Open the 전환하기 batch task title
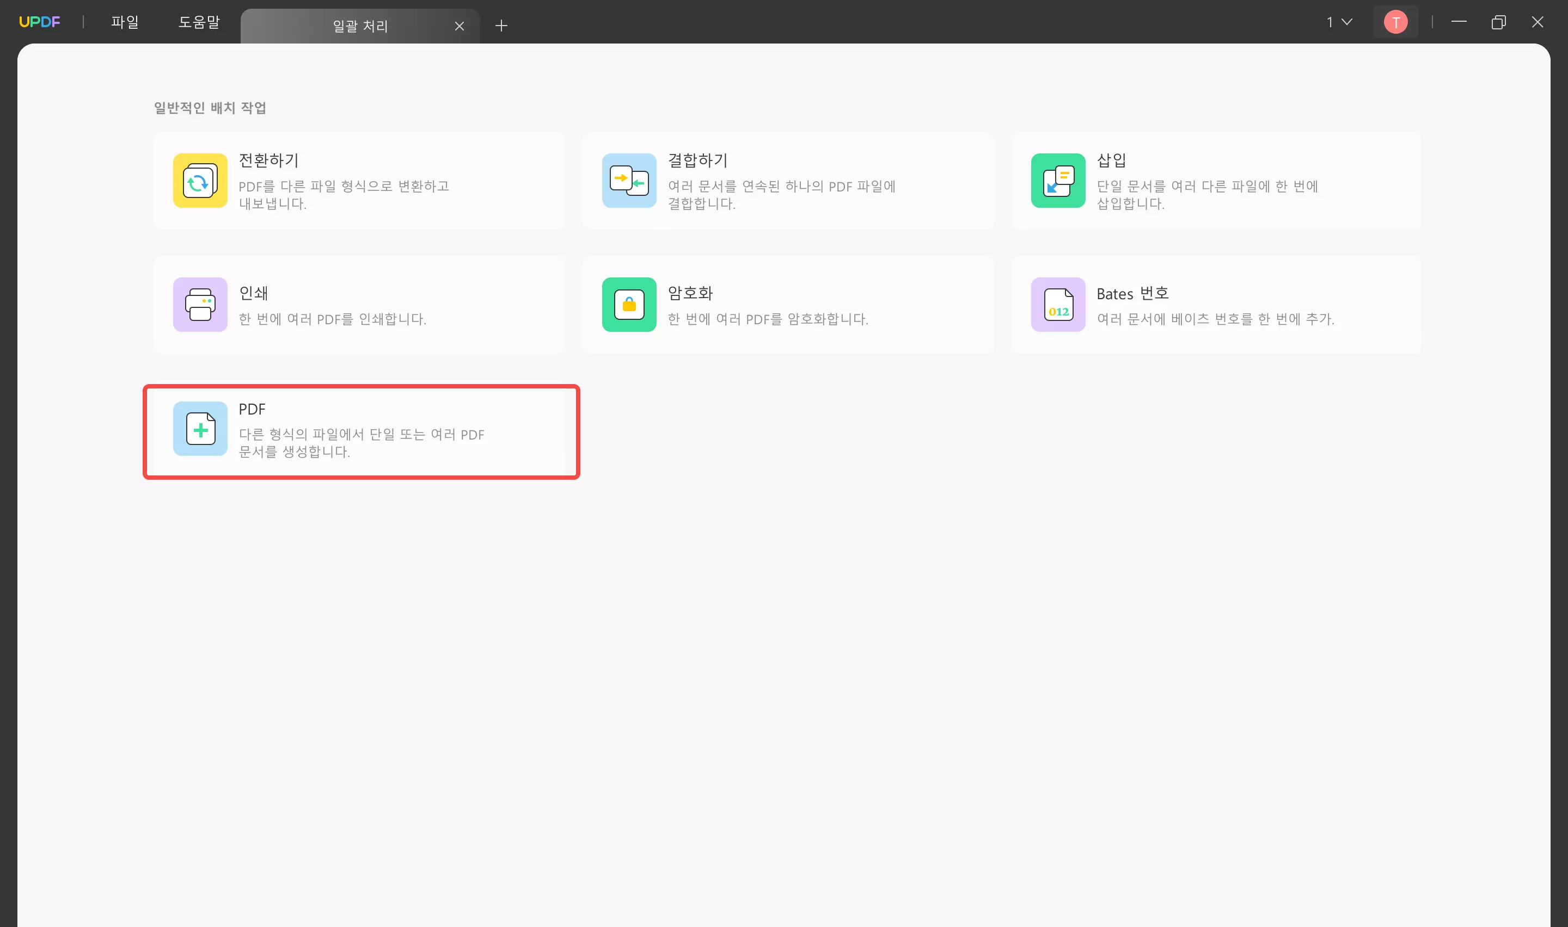 pos(269,160)
